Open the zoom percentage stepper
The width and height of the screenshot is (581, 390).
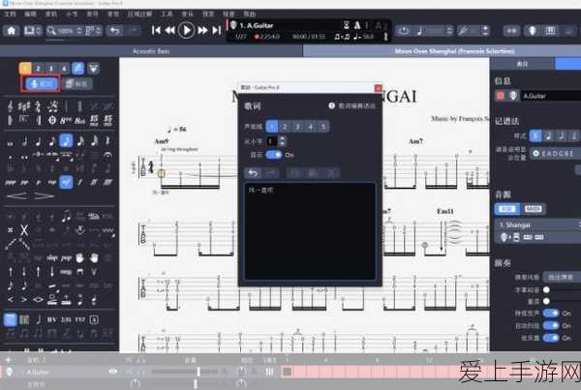point(79,31)
